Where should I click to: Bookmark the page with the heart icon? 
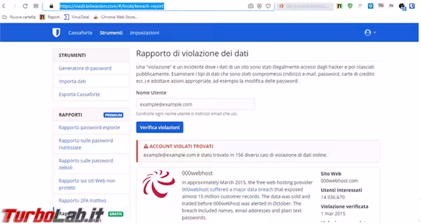[268, 6]
